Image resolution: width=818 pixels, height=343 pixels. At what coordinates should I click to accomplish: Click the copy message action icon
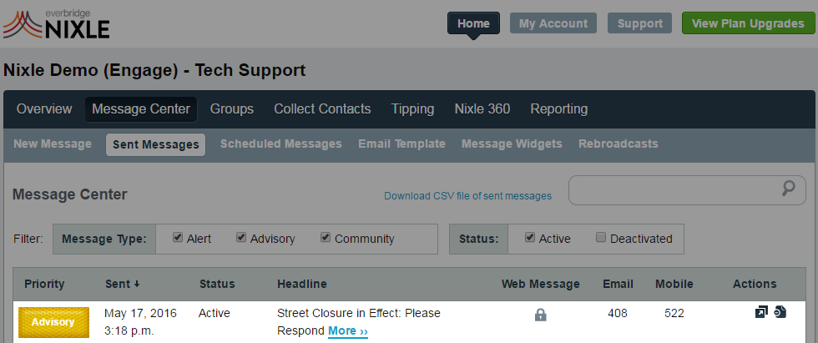point(780,312)
